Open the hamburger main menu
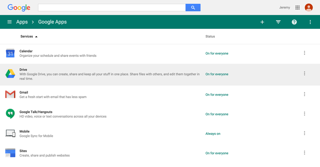This screenshot has height=167, width=320. coord(9,22)
